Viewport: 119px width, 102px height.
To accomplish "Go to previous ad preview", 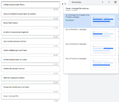I will (103, 2).
